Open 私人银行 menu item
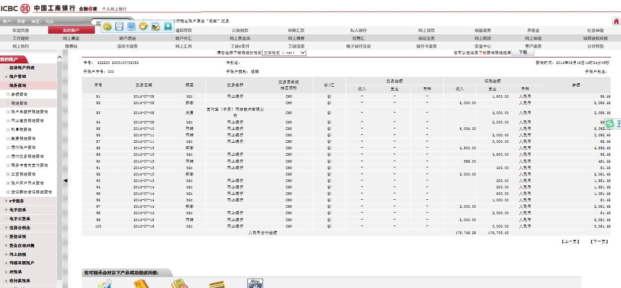Viewport: 621px width, 288px height. [358, 30]
